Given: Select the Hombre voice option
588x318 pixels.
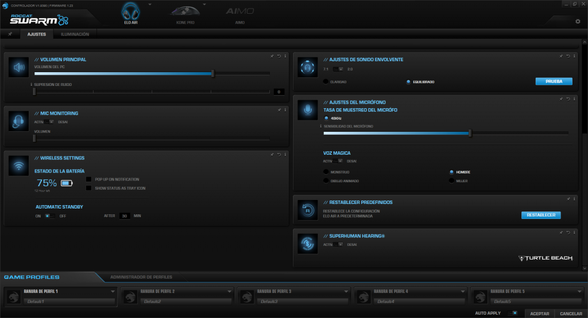Looking at the screenshot, I should pos(451,172).
